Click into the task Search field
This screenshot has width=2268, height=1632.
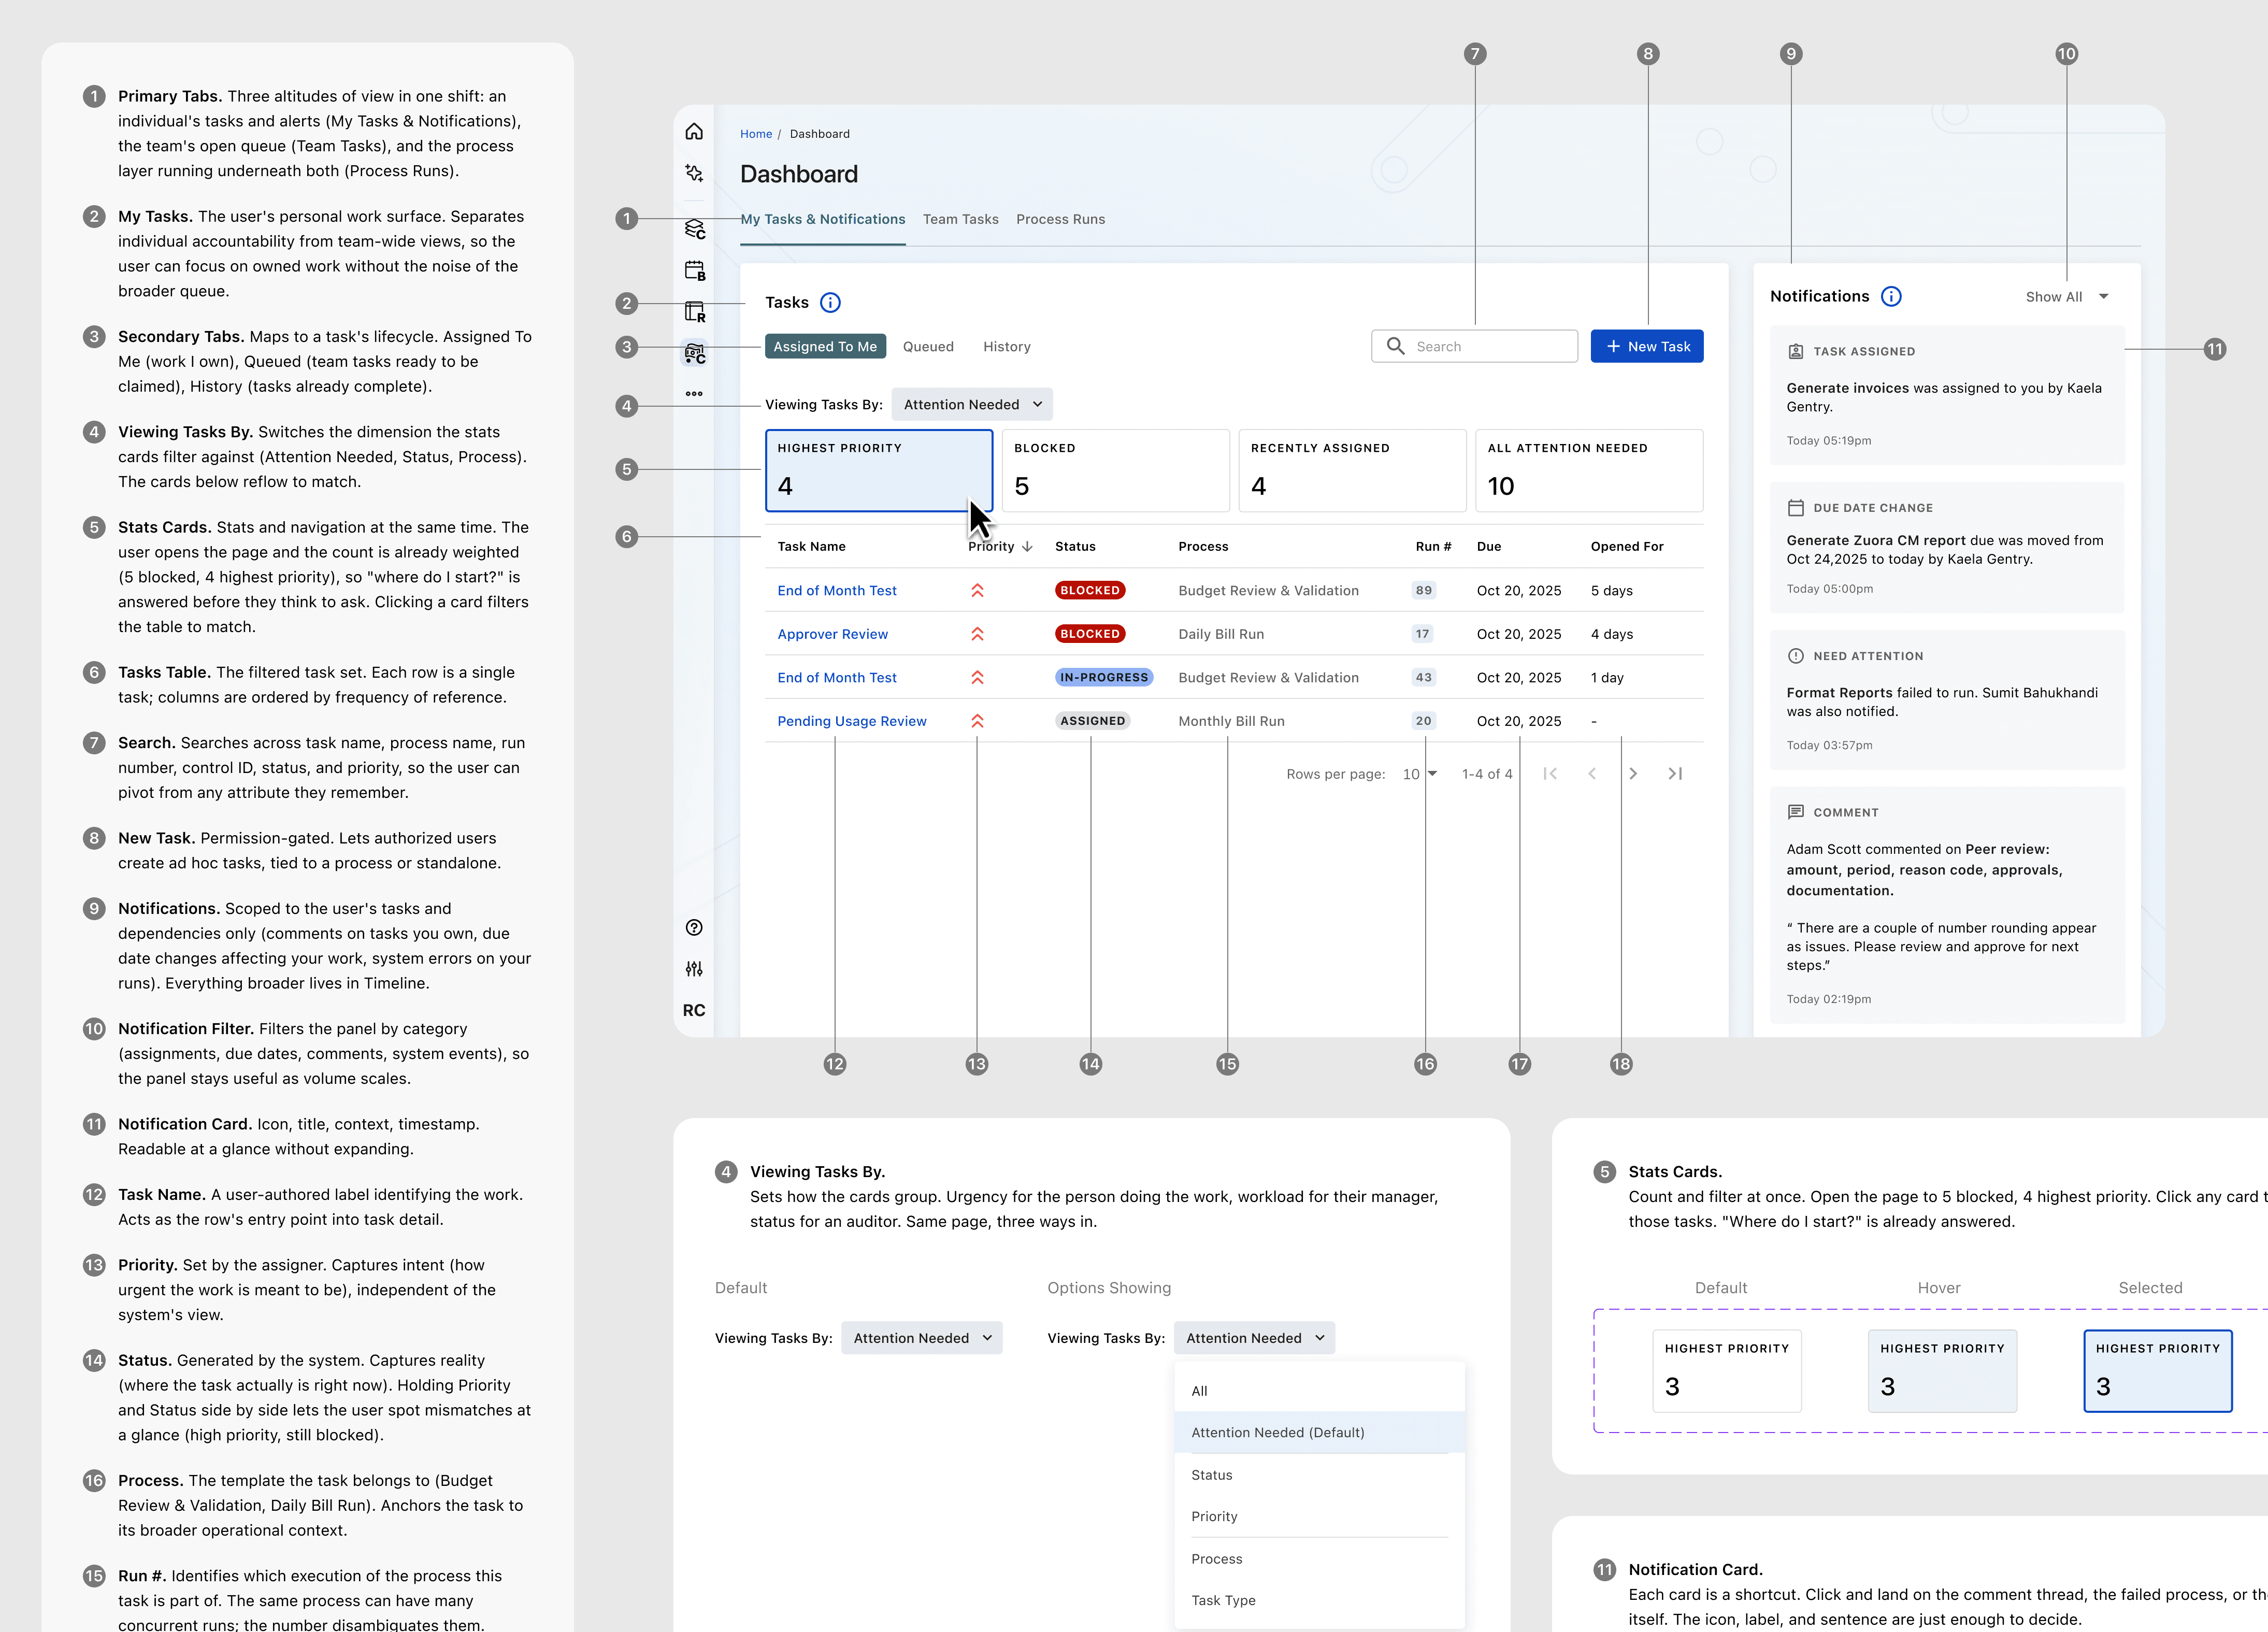click(1475, 347)
